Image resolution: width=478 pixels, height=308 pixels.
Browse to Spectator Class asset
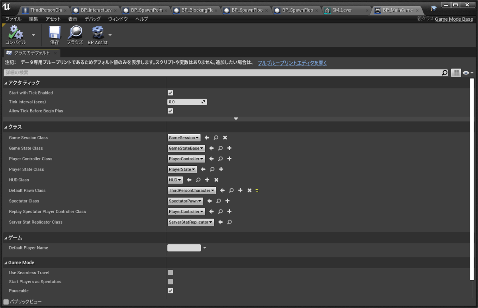click(x=218, y=201)
